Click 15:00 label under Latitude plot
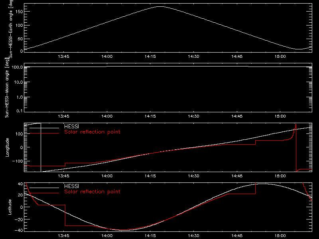This screenshot has height=239, width=319. tap(280, 236)
